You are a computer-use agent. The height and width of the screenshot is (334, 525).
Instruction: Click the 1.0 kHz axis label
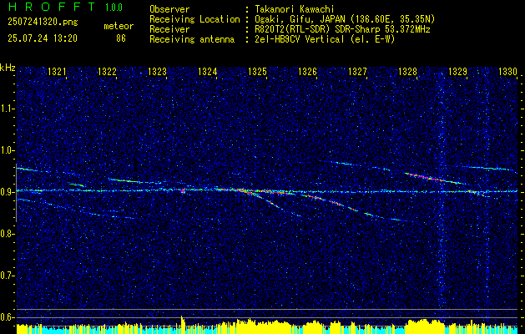(x=7, y=150)
